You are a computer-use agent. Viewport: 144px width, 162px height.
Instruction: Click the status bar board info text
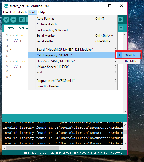tap(73, 153)
